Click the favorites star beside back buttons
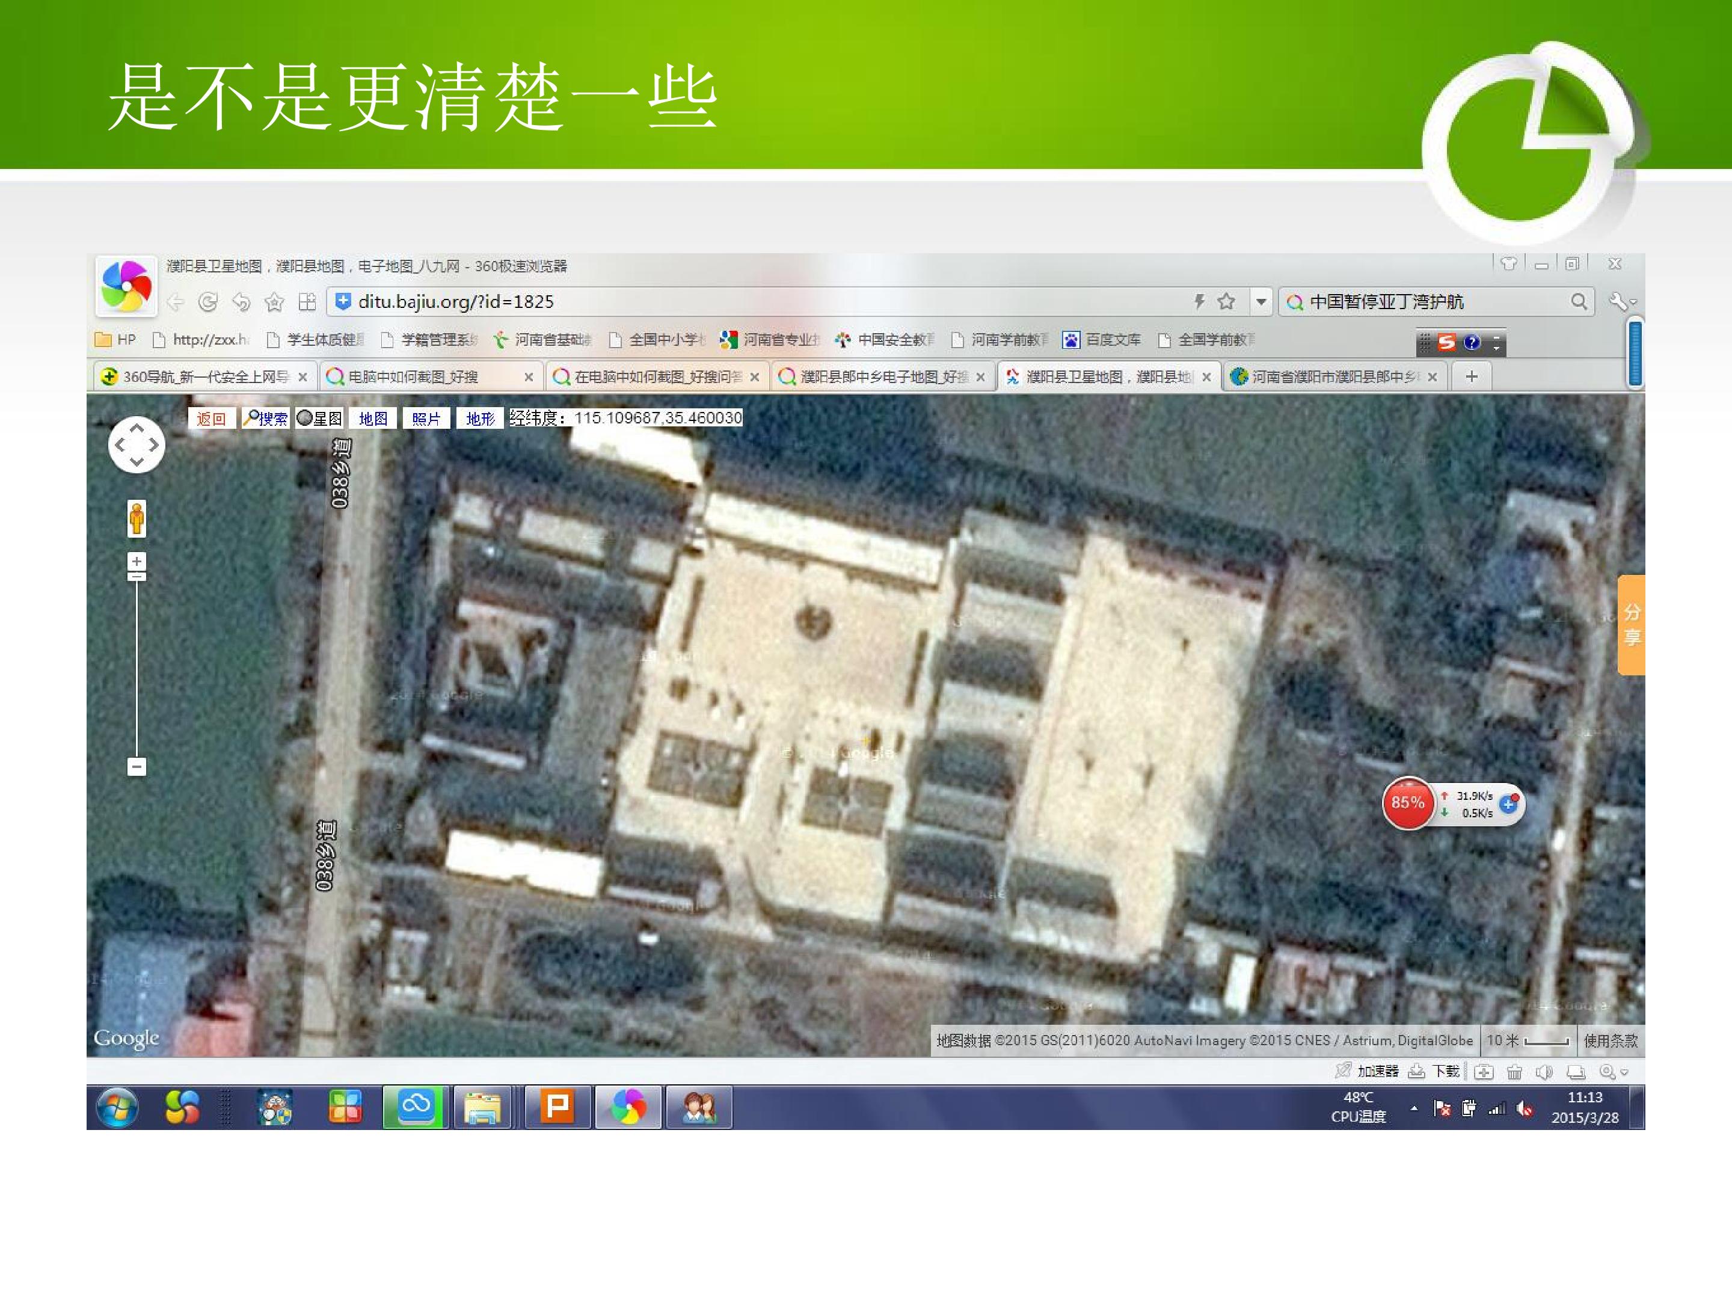Viewport: 1732px width, 1299px height. click(x=274, y=302)
